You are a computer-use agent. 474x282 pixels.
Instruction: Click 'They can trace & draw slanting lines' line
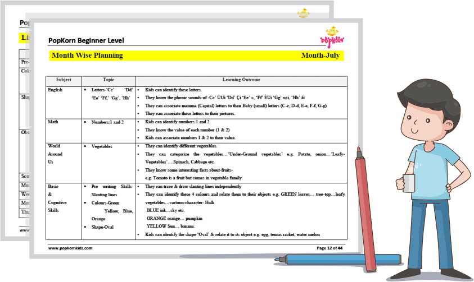193,187
